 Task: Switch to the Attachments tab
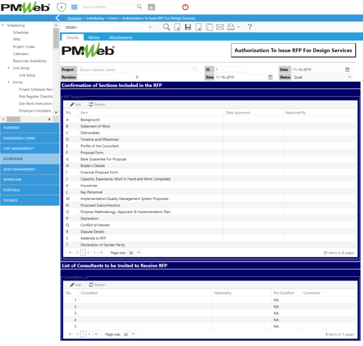click(121, 38)
